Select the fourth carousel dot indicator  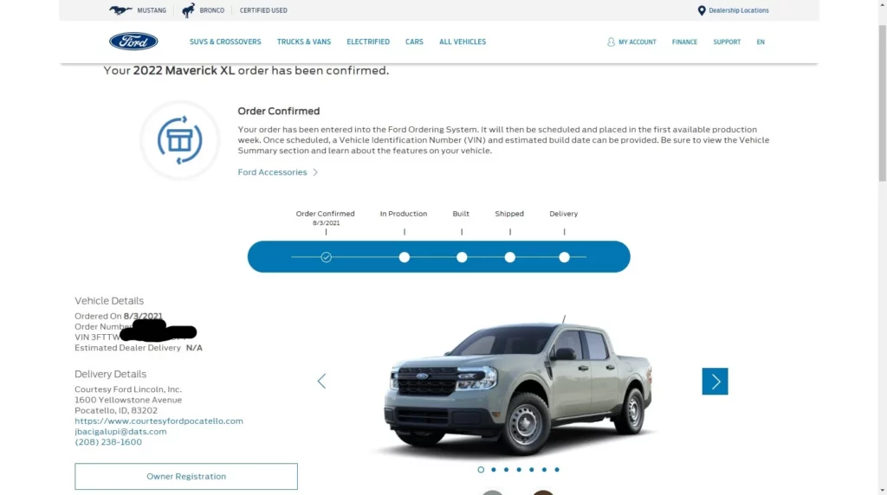519,470
